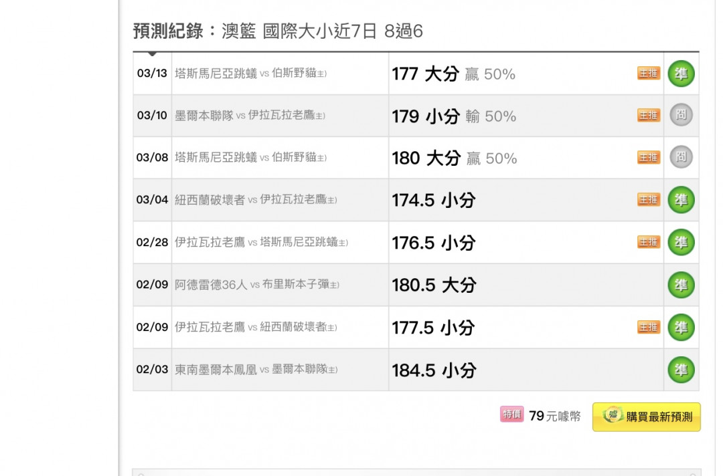Click 主推 badge on 03/13 row
Viewport: 723px width, 476px height.
click(x=649, y=73)
